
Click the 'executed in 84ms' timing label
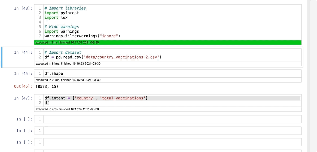point(68,64)
